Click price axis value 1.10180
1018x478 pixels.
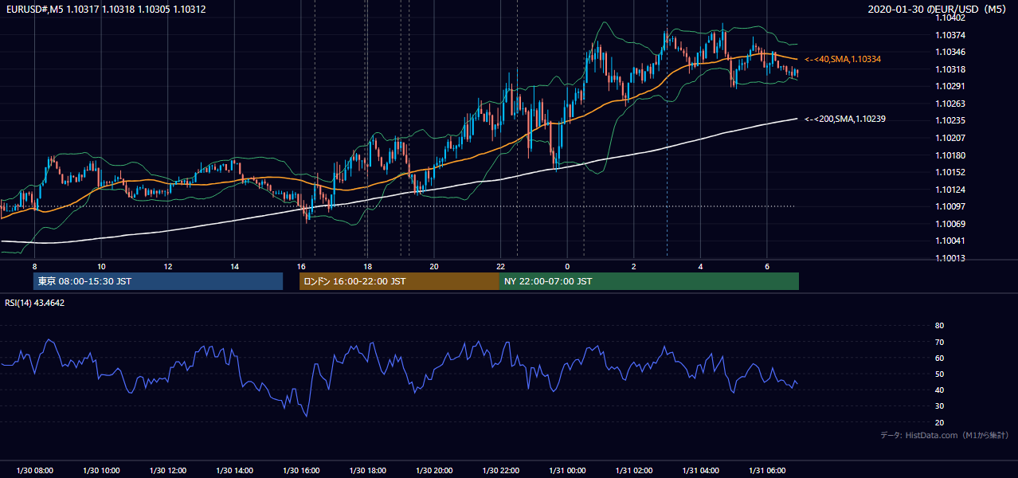click(x=951, y=155)
